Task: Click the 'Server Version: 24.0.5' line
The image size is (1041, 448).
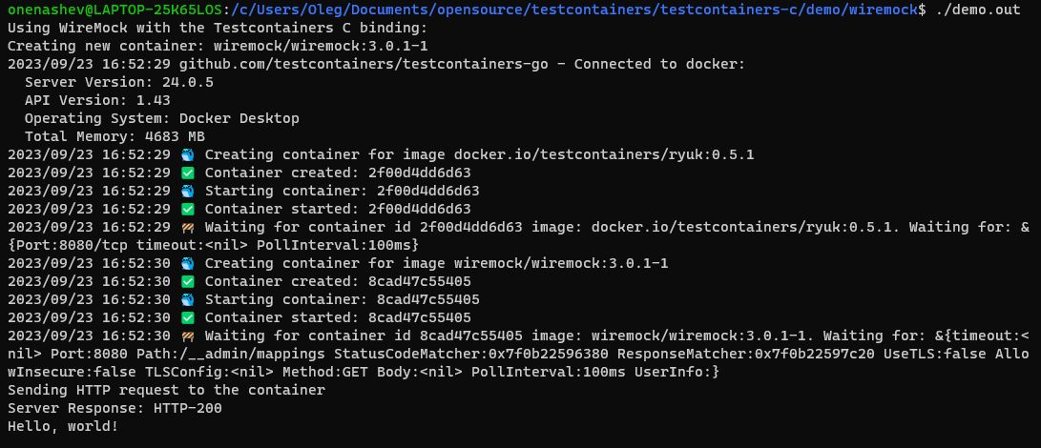Action: (x=119, y=82)
